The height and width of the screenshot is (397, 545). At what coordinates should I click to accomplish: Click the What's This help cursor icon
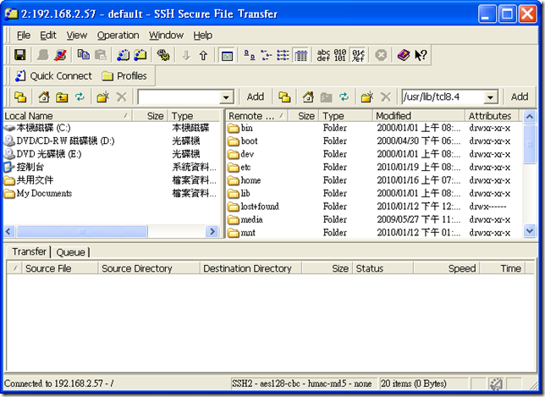(x=421, y=55)
